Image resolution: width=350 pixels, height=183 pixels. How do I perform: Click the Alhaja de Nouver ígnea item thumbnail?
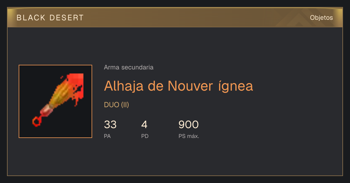click(55, 101)
